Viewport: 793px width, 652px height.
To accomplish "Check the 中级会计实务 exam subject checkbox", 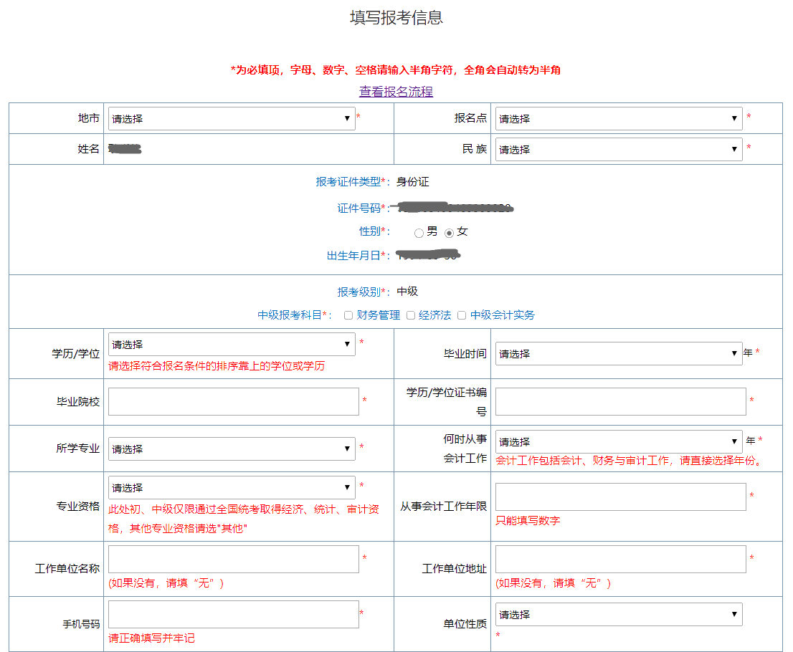I will [x=462, y=315].
